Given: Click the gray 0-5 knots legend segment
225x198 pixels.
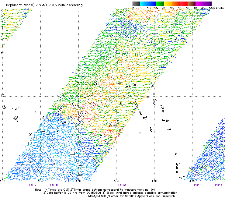Looking at the screenshot, I should click(x=136, y=4).
